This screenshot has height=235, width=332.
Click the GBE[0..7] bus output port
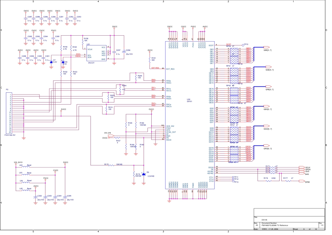267,47
